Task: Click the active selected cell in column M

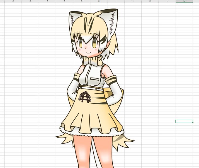Action: (x=184, y=121)
